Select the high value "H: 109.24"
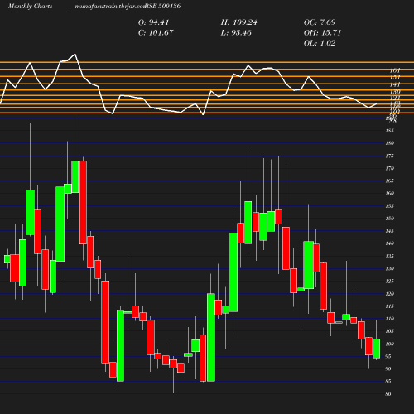The image size is (414, 414). click(x=238, y=22)
